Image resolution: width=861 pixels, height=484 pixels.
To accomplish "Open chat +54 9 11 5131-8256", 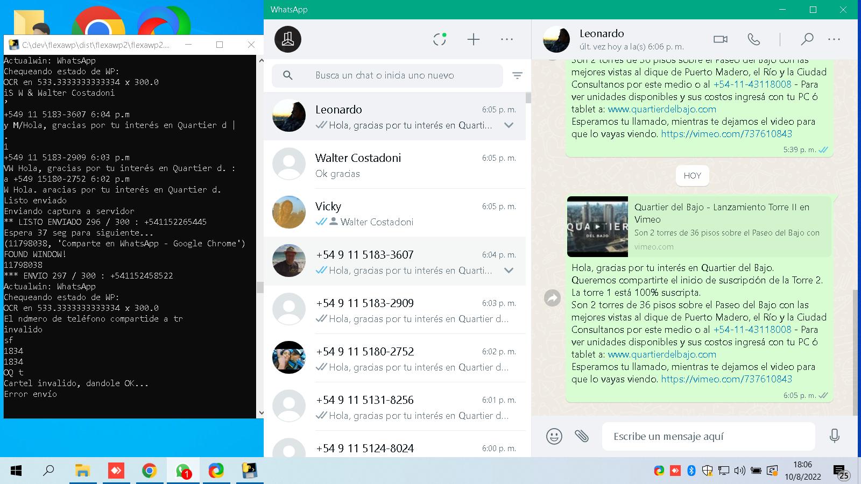I will (x=394, y=407).
